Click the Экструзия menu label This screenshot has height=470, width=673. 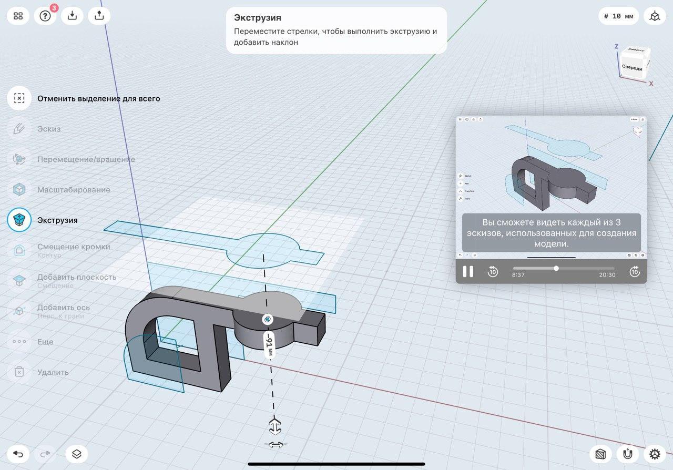pyautogui.click(x=57, y=220)
